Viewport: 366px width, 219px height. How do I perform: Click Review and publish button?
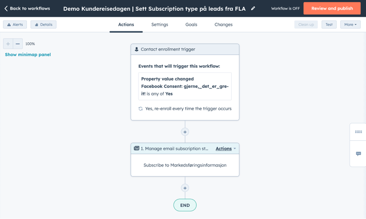(332, 8)
